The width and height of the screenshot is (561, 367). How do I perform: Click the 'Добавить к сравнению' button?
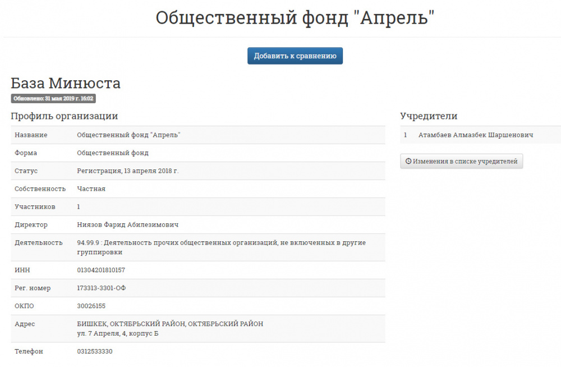tap(295, 56)
